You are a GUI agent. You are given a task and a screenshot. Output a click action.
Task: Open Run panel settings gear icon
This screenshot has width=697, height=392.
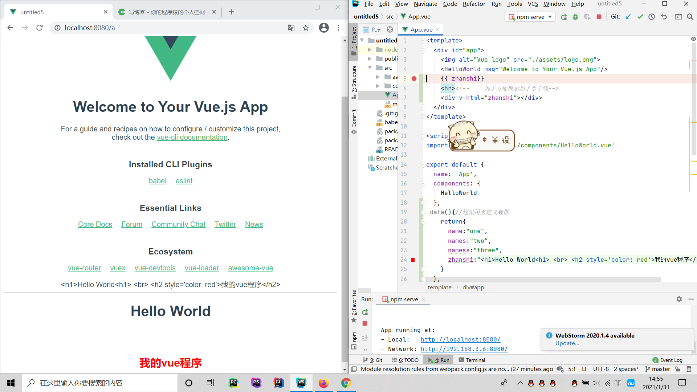point(679,299)
